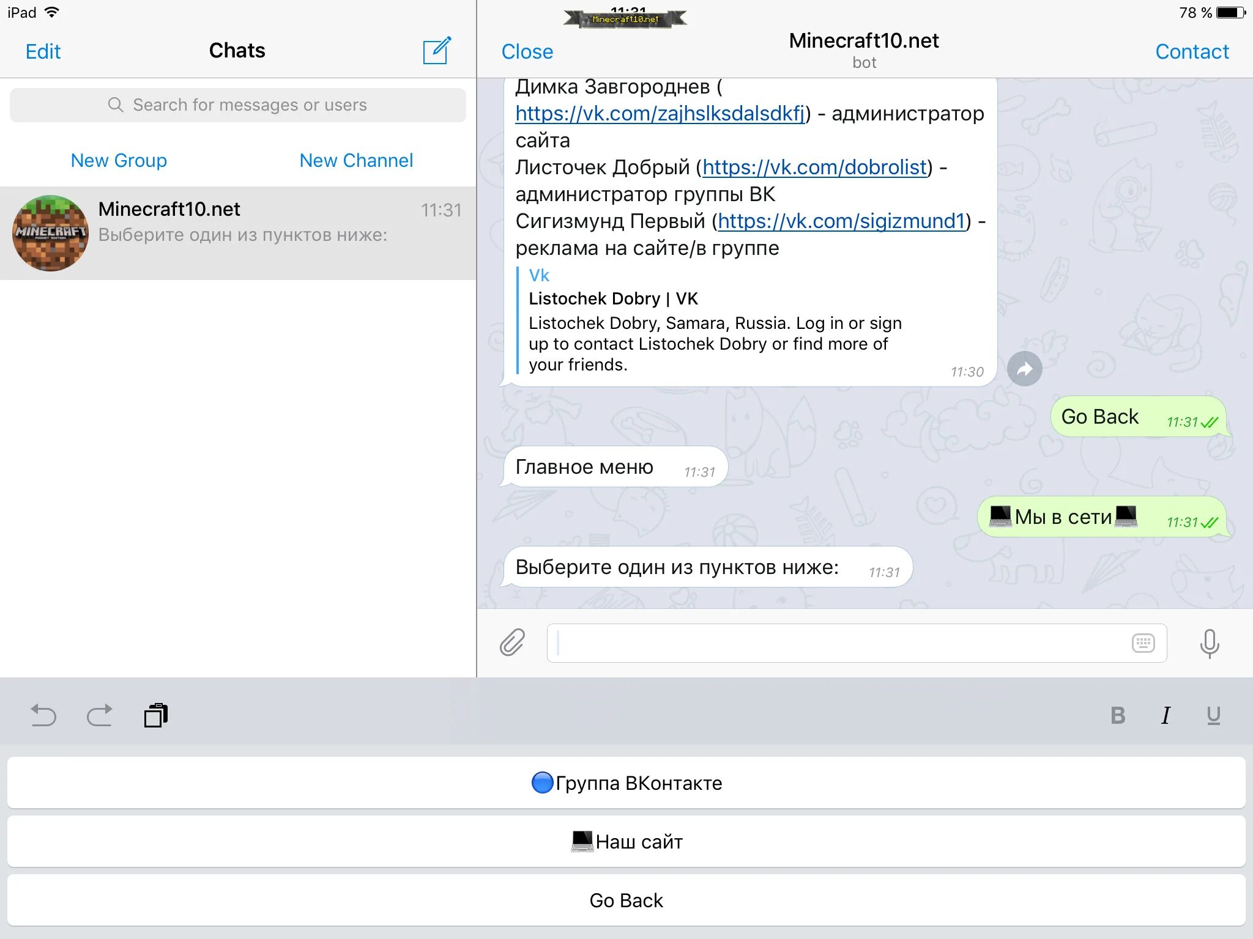This screenshot has height=939, width=1253.
Task: Tap the Wi-Fi icon in status bar
Action: coord(52,12)
